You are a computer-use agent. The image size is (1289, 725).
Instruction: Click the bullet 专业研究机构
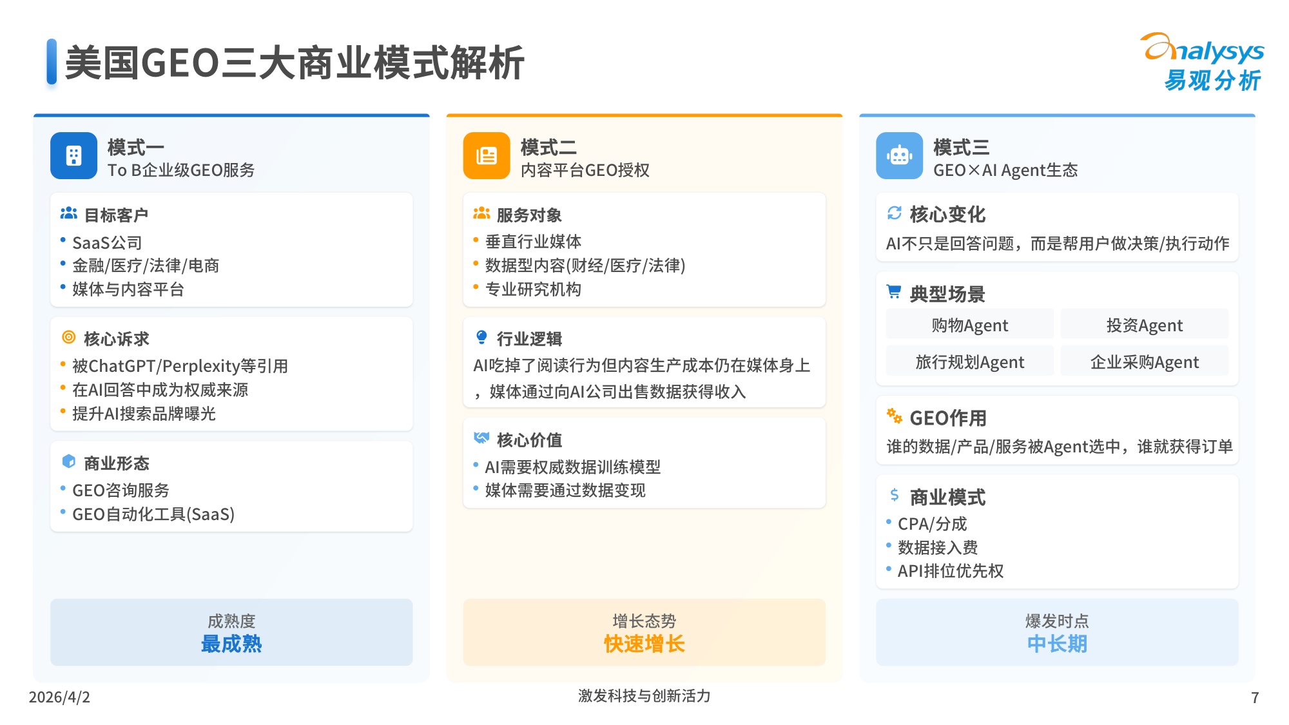(533, 289)
